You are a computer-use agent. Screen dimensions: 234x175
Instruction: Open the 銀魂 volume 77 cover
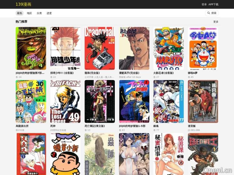168,102
